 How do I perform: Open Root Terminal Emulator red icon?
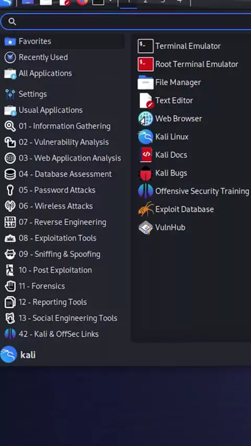coord(145,64)
